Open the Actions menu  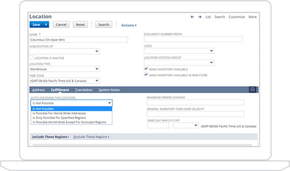pos(129,25)
